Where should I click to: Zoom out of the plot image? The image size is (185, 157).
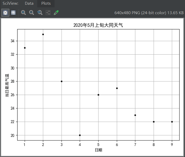click(x=32, y=13)
